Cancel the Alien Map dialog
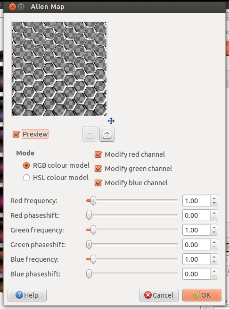 point(159,295)
